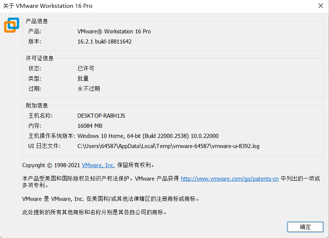Click the 附加信息 group heading
The height and width of the screenshot is (238, 329).
pos(37,106)
